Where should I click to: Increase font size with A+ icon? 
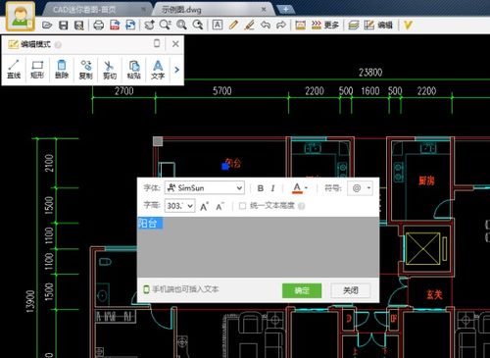click(x=204, y=206)
